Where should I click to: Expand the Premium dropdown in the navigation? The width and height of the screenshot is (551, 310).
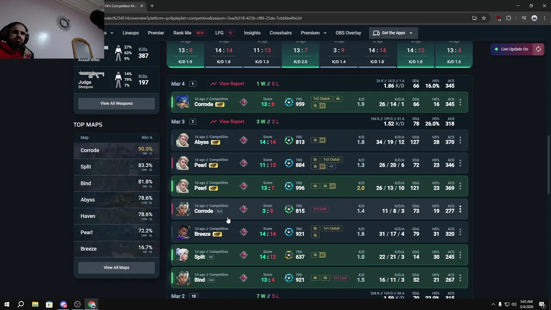coord(313,33)
